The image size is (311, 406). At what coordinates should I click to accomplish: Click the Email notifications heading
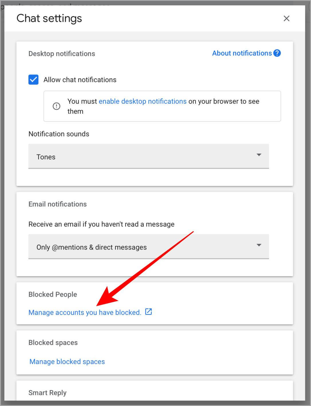58,204
